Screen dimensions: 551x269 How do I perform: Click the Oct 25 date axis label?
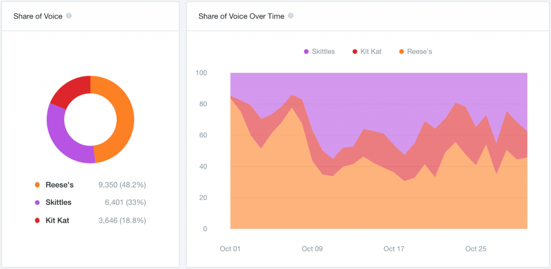point(476,249)
